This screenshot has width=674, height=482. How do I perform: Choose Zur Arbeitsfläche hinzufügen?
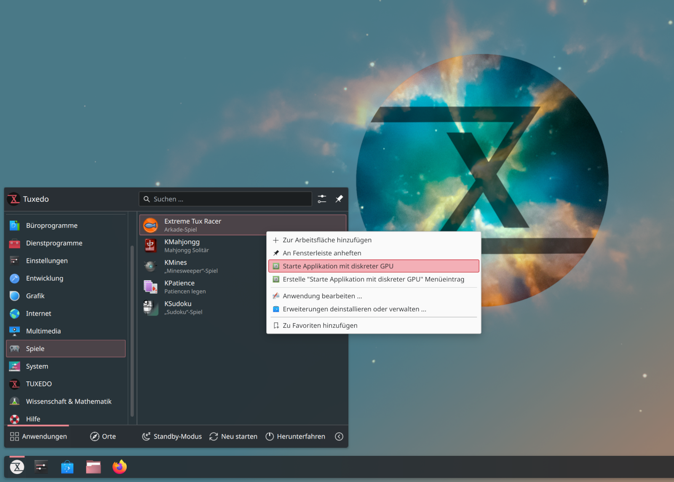[x=374, y=240]
